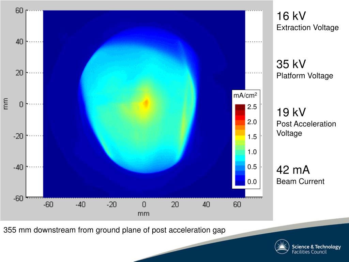
Task: Click the "19 kV" value
Action: pyautogui.click(x=291, y=112)
